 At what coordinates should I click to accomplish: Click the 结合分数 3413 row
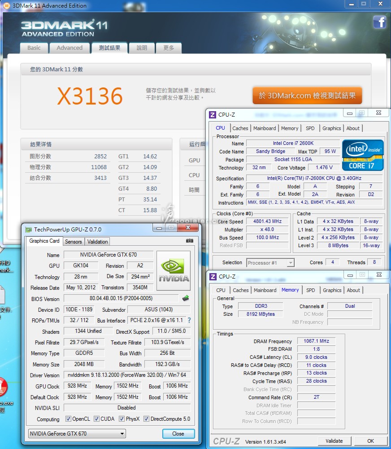pyautogui.click(x=68, y=178)
